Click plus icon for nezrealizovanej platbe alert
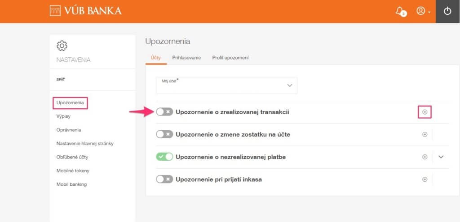 (425, 157)
